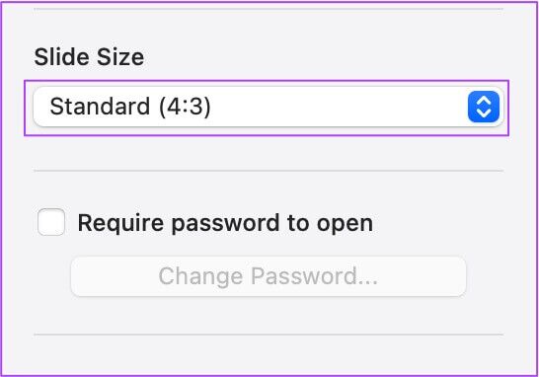Click the Slide Size heading label
The width and height of the screenshot is (539, 377).
[x=89, y=56]
